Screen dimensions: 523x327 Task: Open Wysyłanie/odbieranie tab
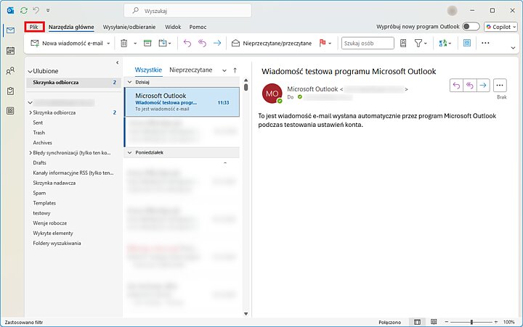point(129,27)
